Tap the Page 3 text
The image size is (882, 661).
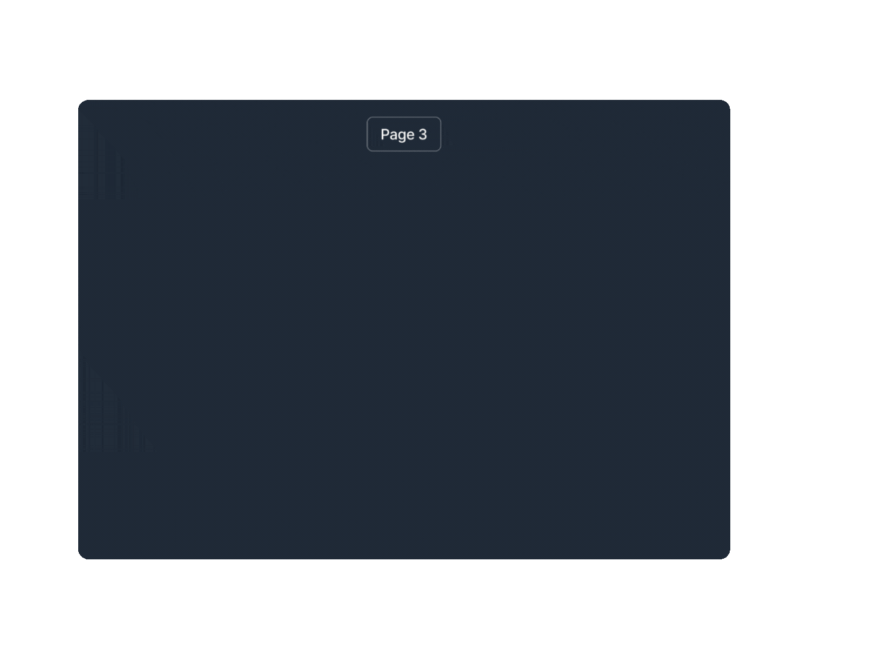pyautogui.click(x=404, y=135)
